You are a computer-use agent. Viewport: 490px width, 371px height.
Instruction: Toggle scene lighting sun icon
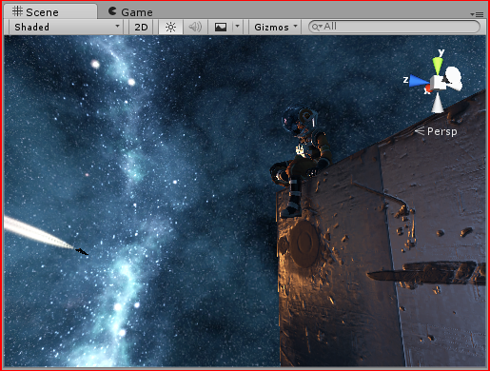(x=170, y=27)
